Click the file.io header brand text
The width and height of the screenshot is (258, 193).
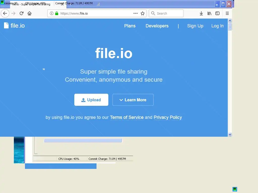(x=18, y=26)
